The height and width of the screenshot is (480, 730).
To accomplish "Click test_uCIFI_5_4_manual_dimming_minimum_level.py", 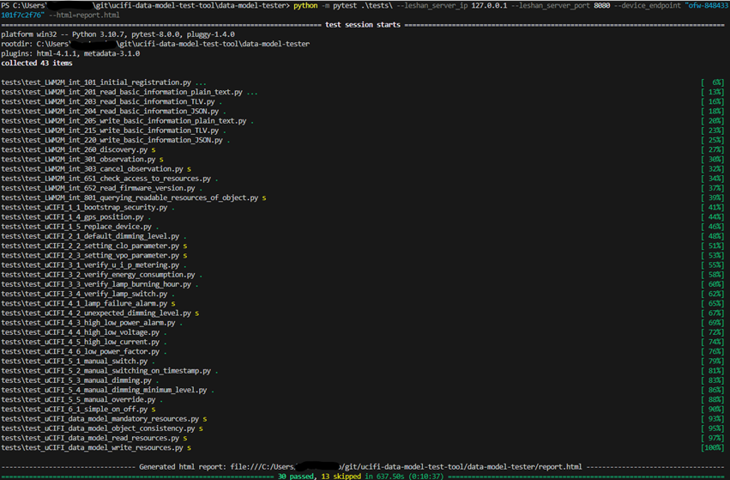I will [104, 390].
